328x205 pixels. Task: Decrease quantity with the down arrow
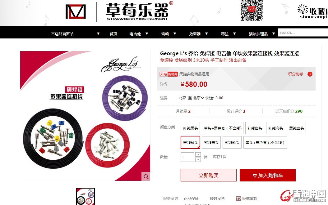[x=198, y=159]
